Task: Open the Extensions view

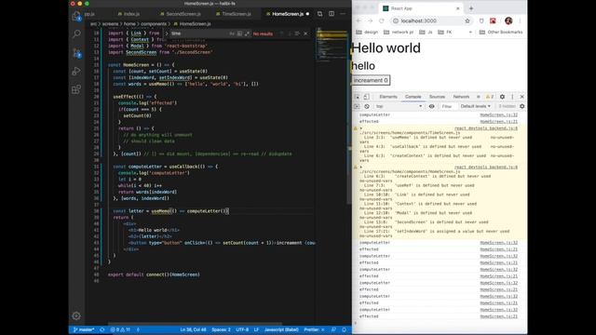Action: [76, 89]
